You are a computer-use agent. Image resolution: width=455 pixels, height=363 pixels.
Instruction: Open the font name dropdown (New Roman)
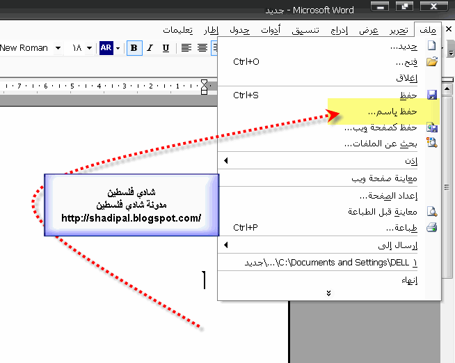58,48
